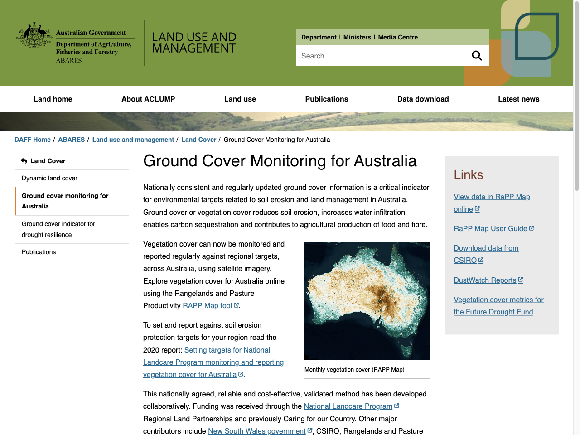Click the monthly vegetation cover map image
Screen dimensions: 580x435
point(367,300)
